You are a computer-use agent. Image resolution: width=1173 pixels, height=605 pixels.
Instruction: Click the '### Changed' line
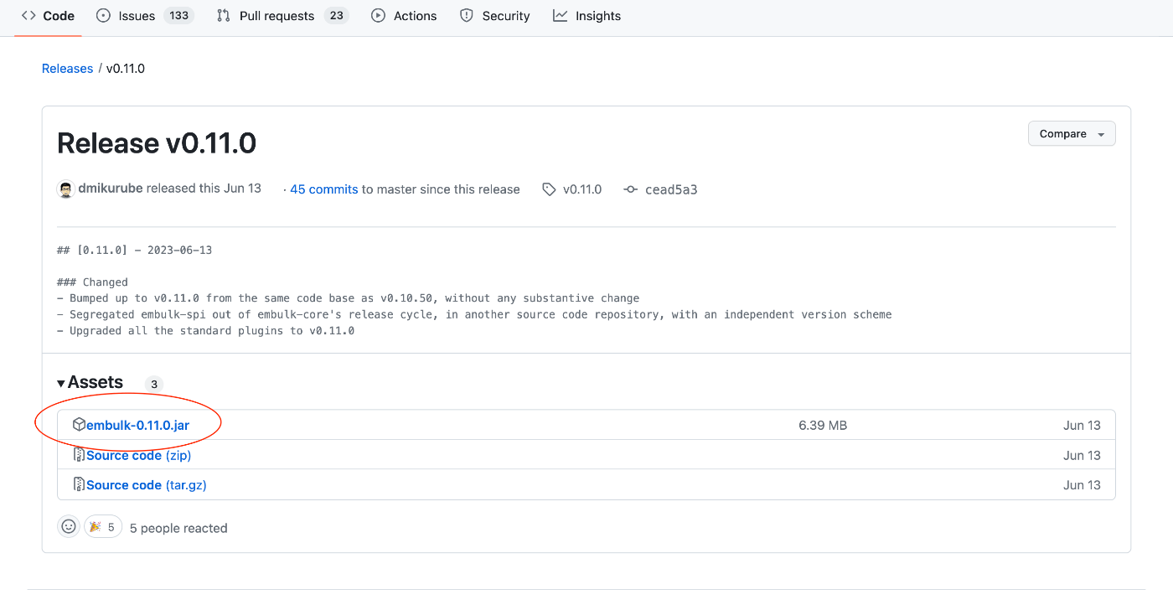tap(92, 282)
